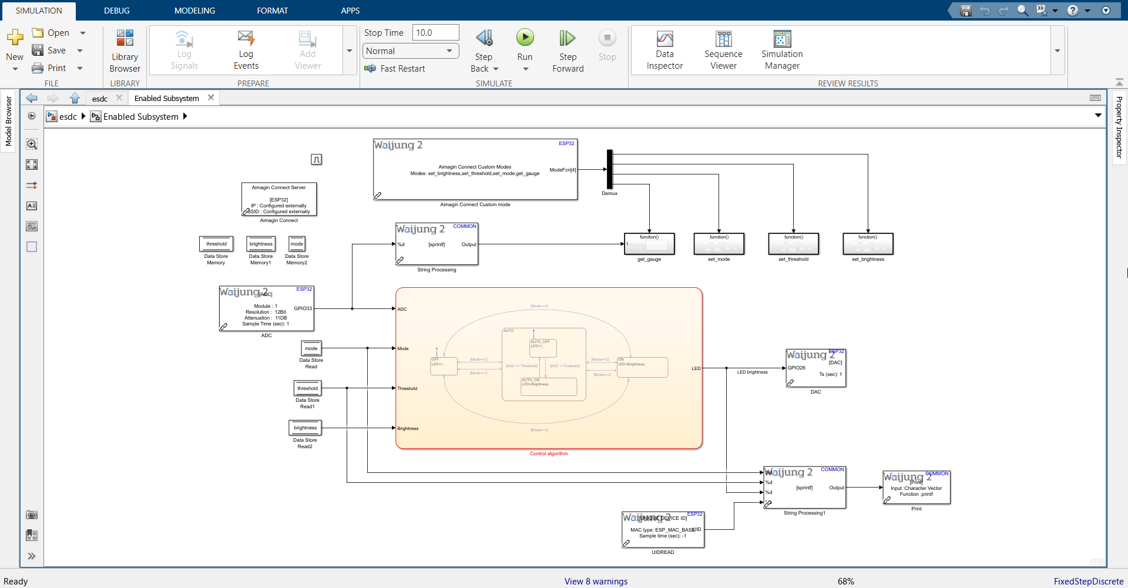This screenshot has height=588, width=1128.
Task: Click the 68% zoom level
Action: (x=845, y=581)
